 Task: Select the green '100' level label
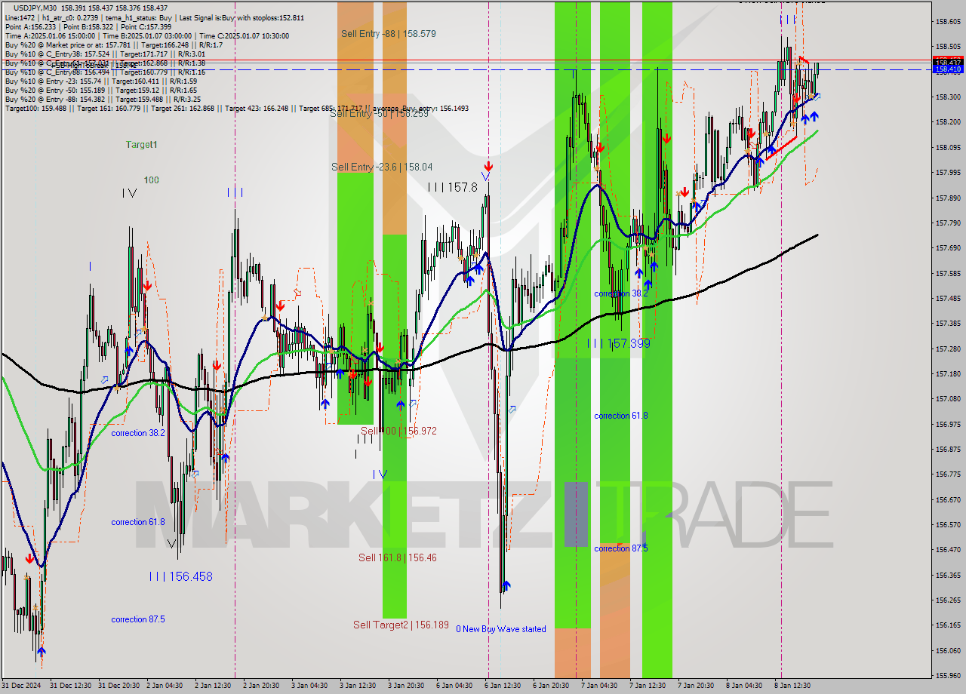pyautogui.click(x=152, y=180)
